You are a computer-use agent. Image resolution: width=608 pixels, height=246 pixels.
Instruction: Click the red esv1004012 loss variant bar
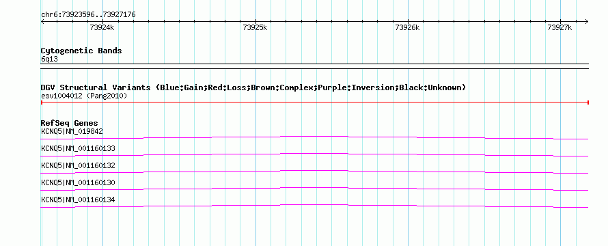pos(314,102)
